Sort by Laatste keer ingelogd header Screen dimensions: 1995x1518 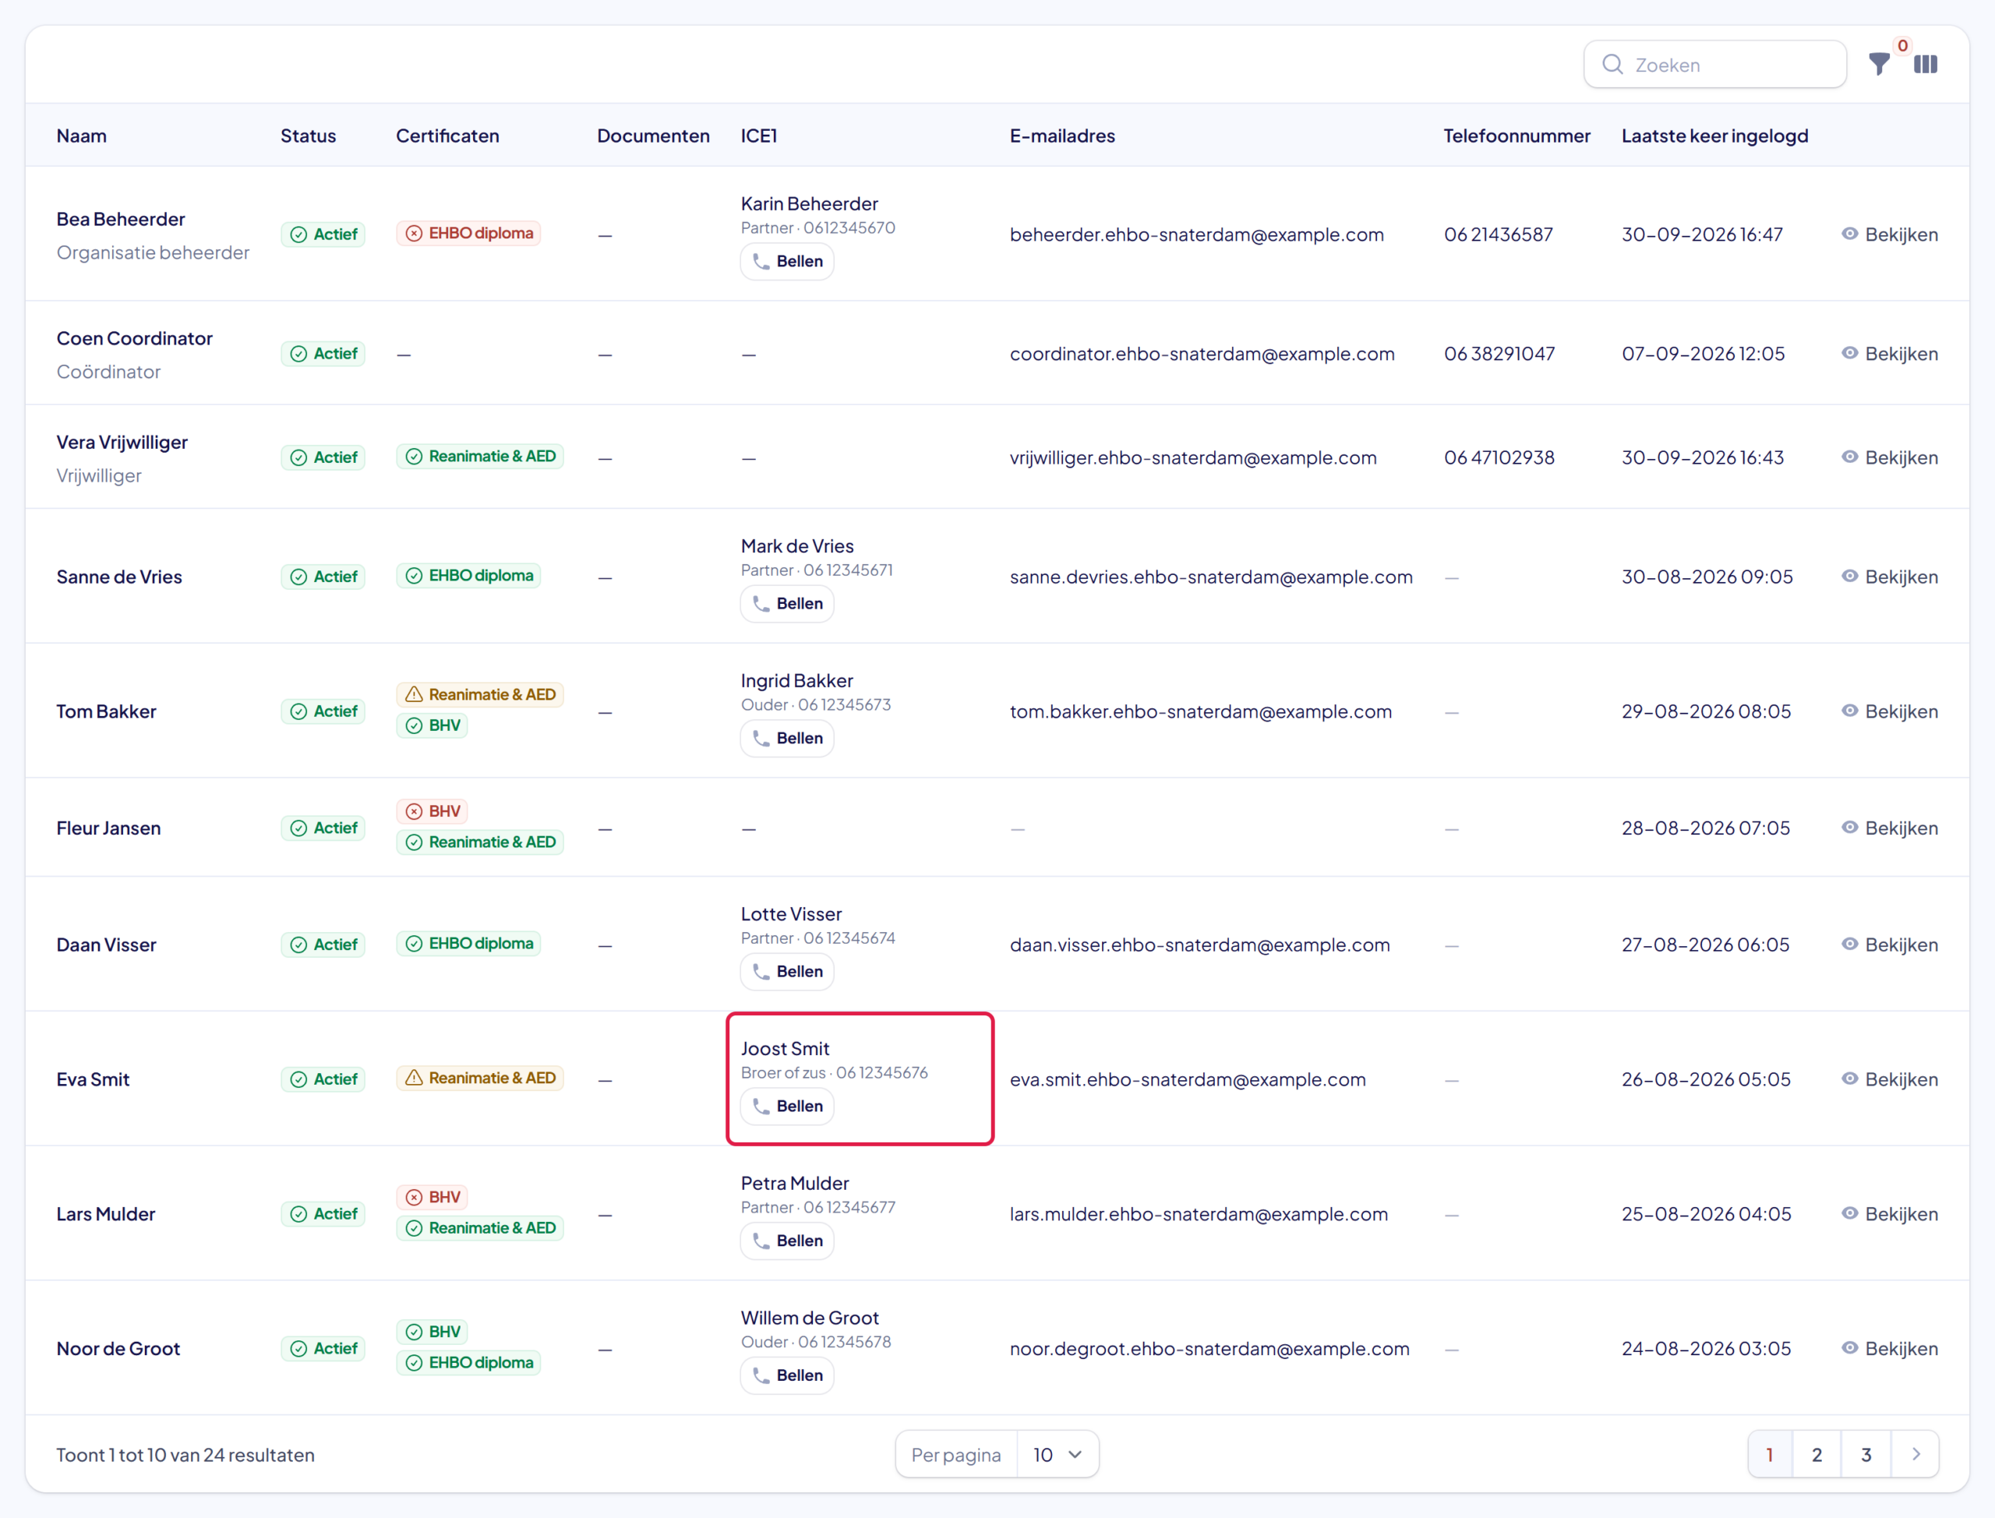[x=1715, y=136]
